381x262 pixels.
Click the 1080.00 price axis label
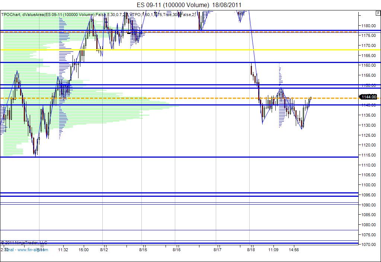(x=369, y=224)
